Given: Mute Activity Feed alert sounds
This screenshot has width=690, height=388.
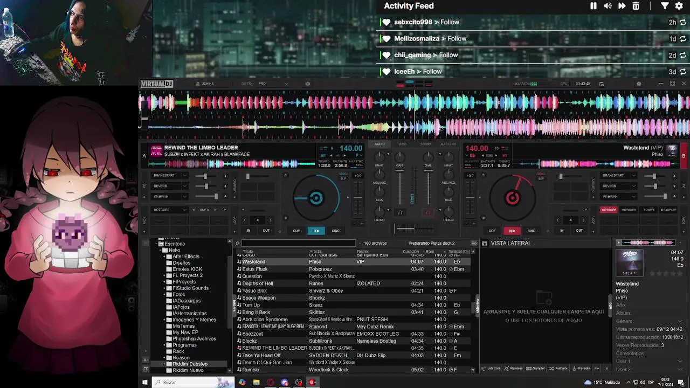Looking at the screenshot, I should (x=608, y=6).
